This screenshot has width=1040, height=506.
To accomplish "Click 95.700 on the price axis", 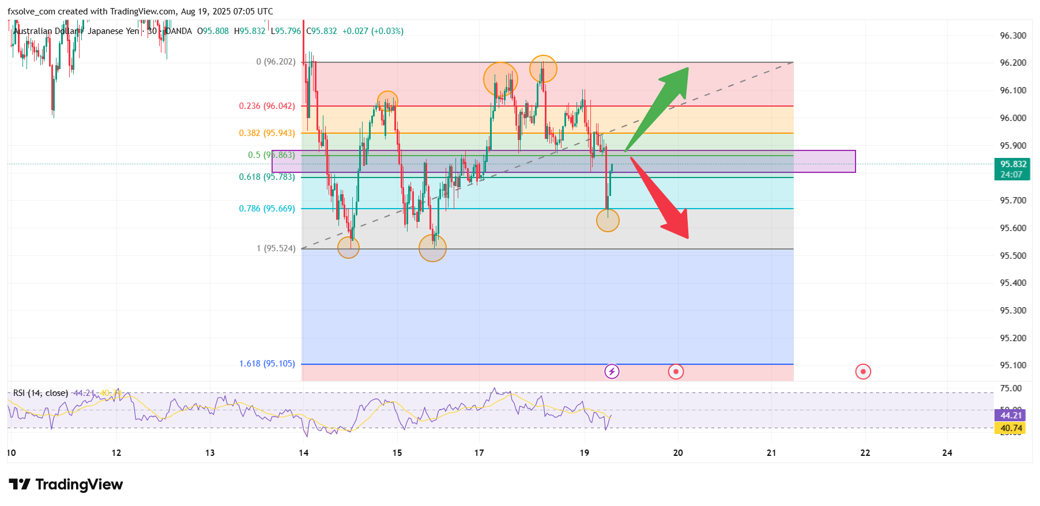I will [1013, 201].
